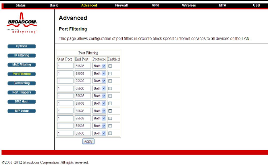This screenshot has height=168, width=268.
Task: Switch to the Basic tab
Action: [x=54, y=5]
